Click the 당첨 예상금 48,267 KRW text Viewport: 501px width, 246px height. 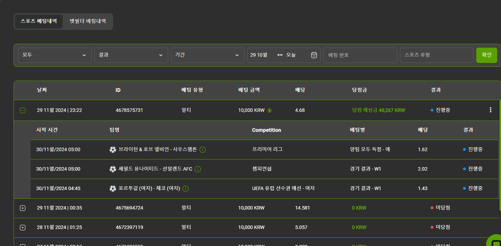tap(378, 110)
